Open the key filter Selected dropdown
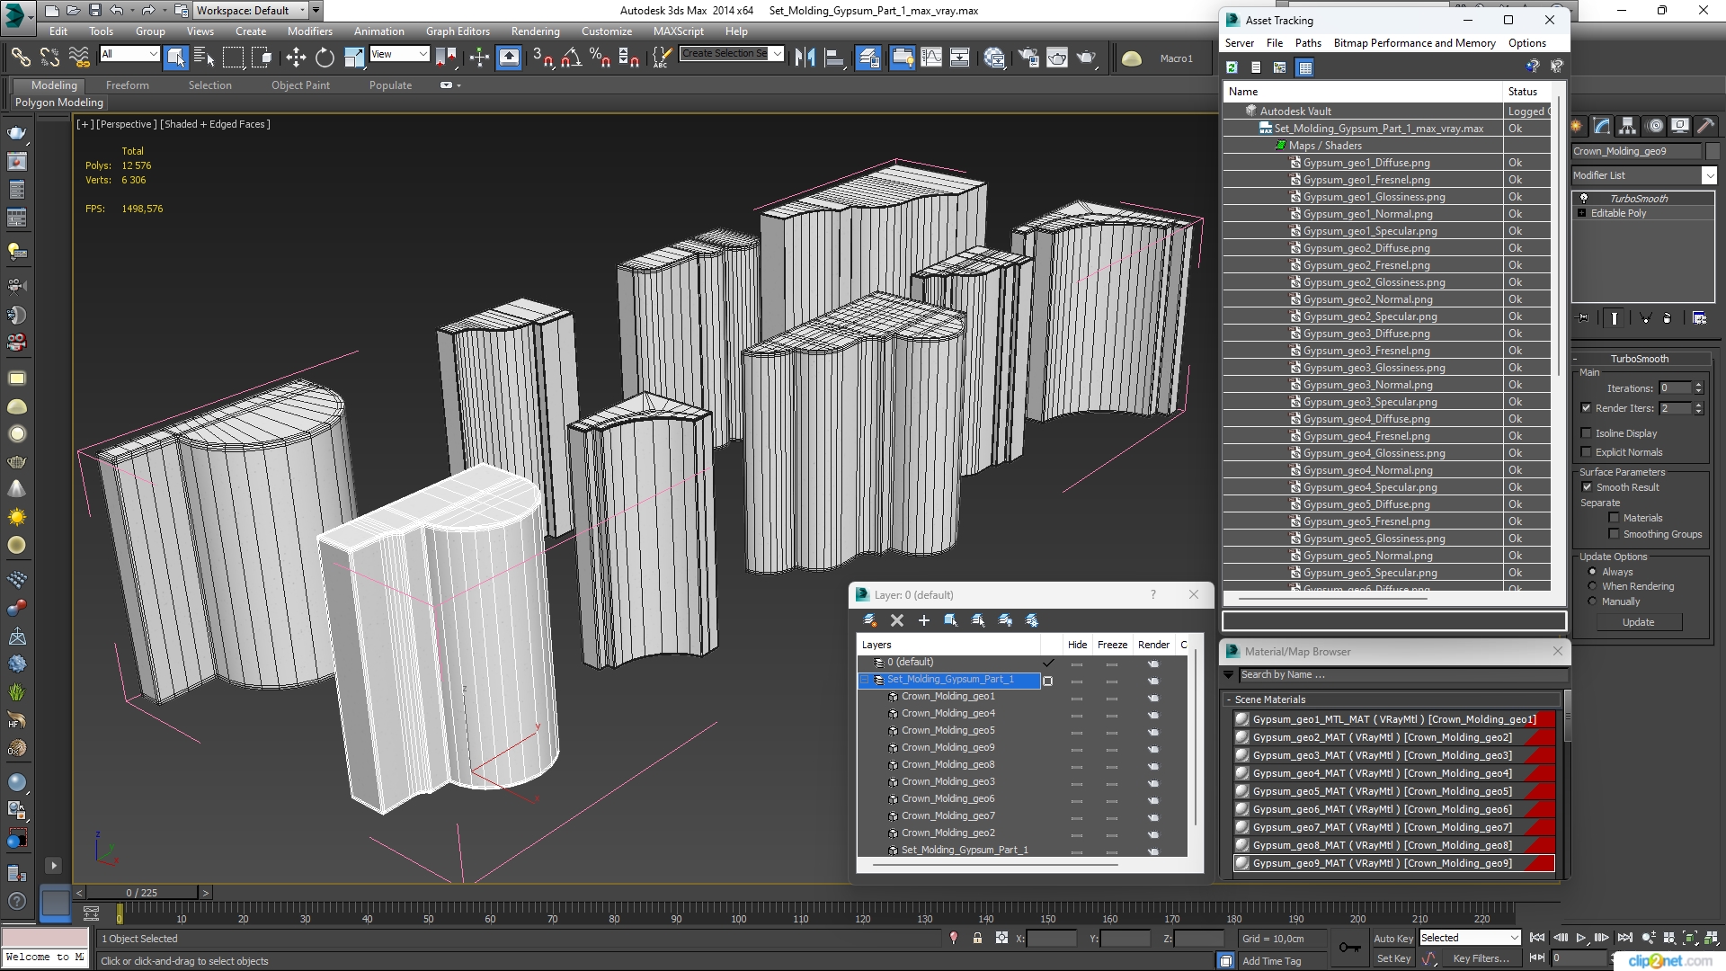The width and height of the screenshot is (1726, 971). coord(1470,938)
